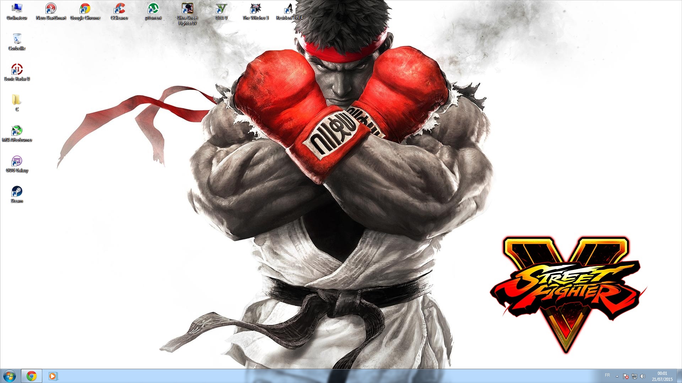The height and width of the screenshot is (383, 682).
Task: Select the folder named C
Action: (x=17, y=103)
